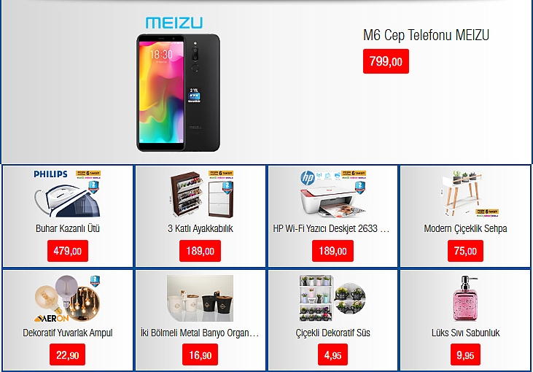
Task: Click the warranty shield badge on HP printer
Action: click(360, 187)
